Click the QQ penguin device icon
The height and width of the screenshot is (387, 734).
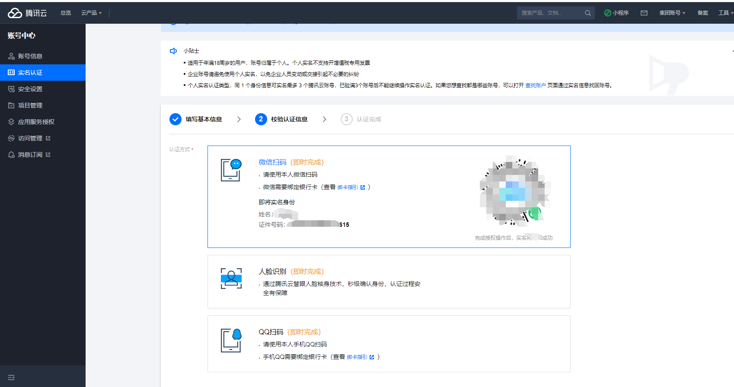coord(231,340)
